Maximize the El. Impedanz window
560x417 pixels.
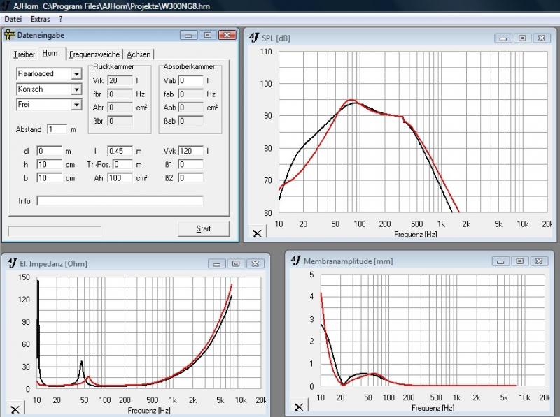236,263
